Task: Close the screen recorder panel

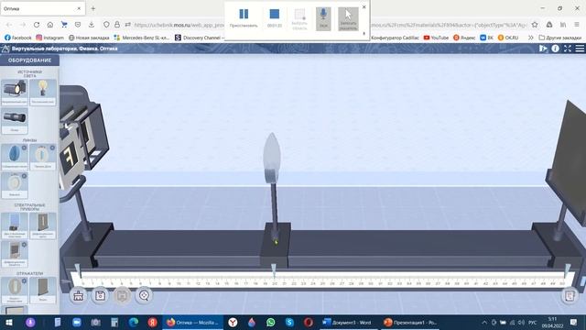Action: [364, 6]
